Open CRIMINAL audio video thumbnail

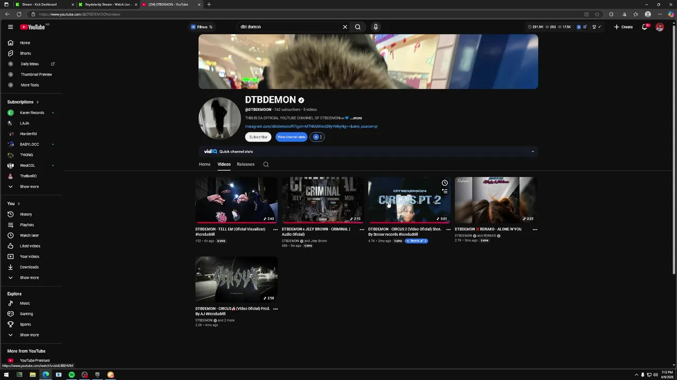click(323, 199)
